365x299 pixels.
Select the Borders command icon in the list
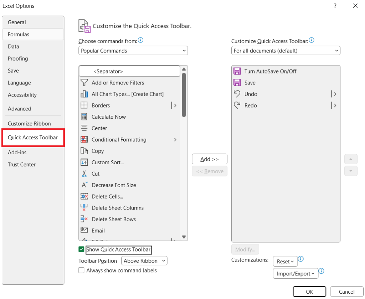tap(84, 105)
